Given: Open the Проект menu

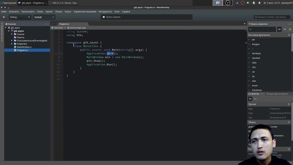Looking at the screenshot, I should click(49, 11).
